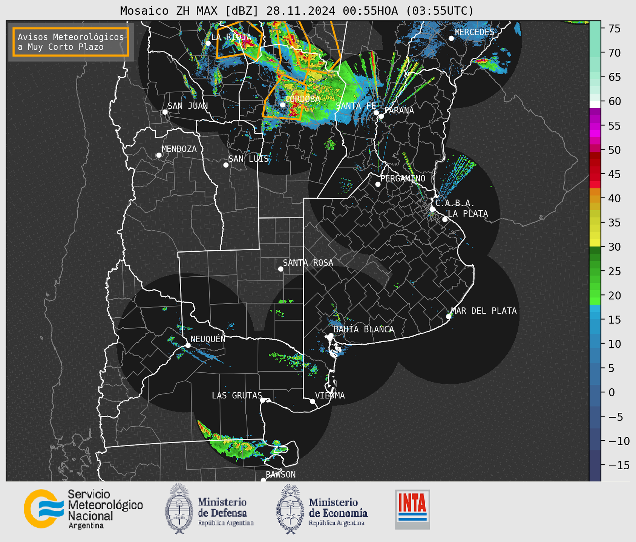Screen dimensions: 636x542
Task: Select the MENDOZA city marker
Action: click(159, 155)
